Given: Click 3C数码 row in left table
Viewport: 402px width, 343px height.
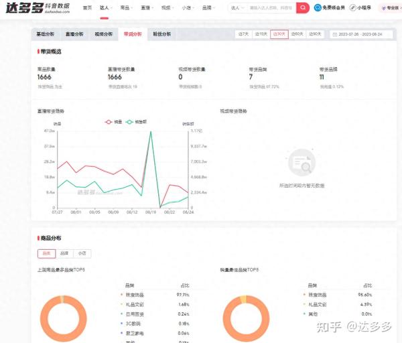Looking at the screenshot, I should (x=155, y=324).
